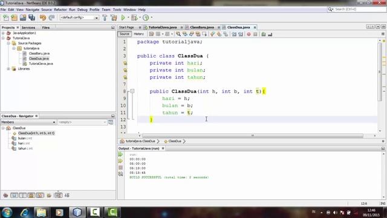Switch to the Start Page tab

(x=126, y=27)
